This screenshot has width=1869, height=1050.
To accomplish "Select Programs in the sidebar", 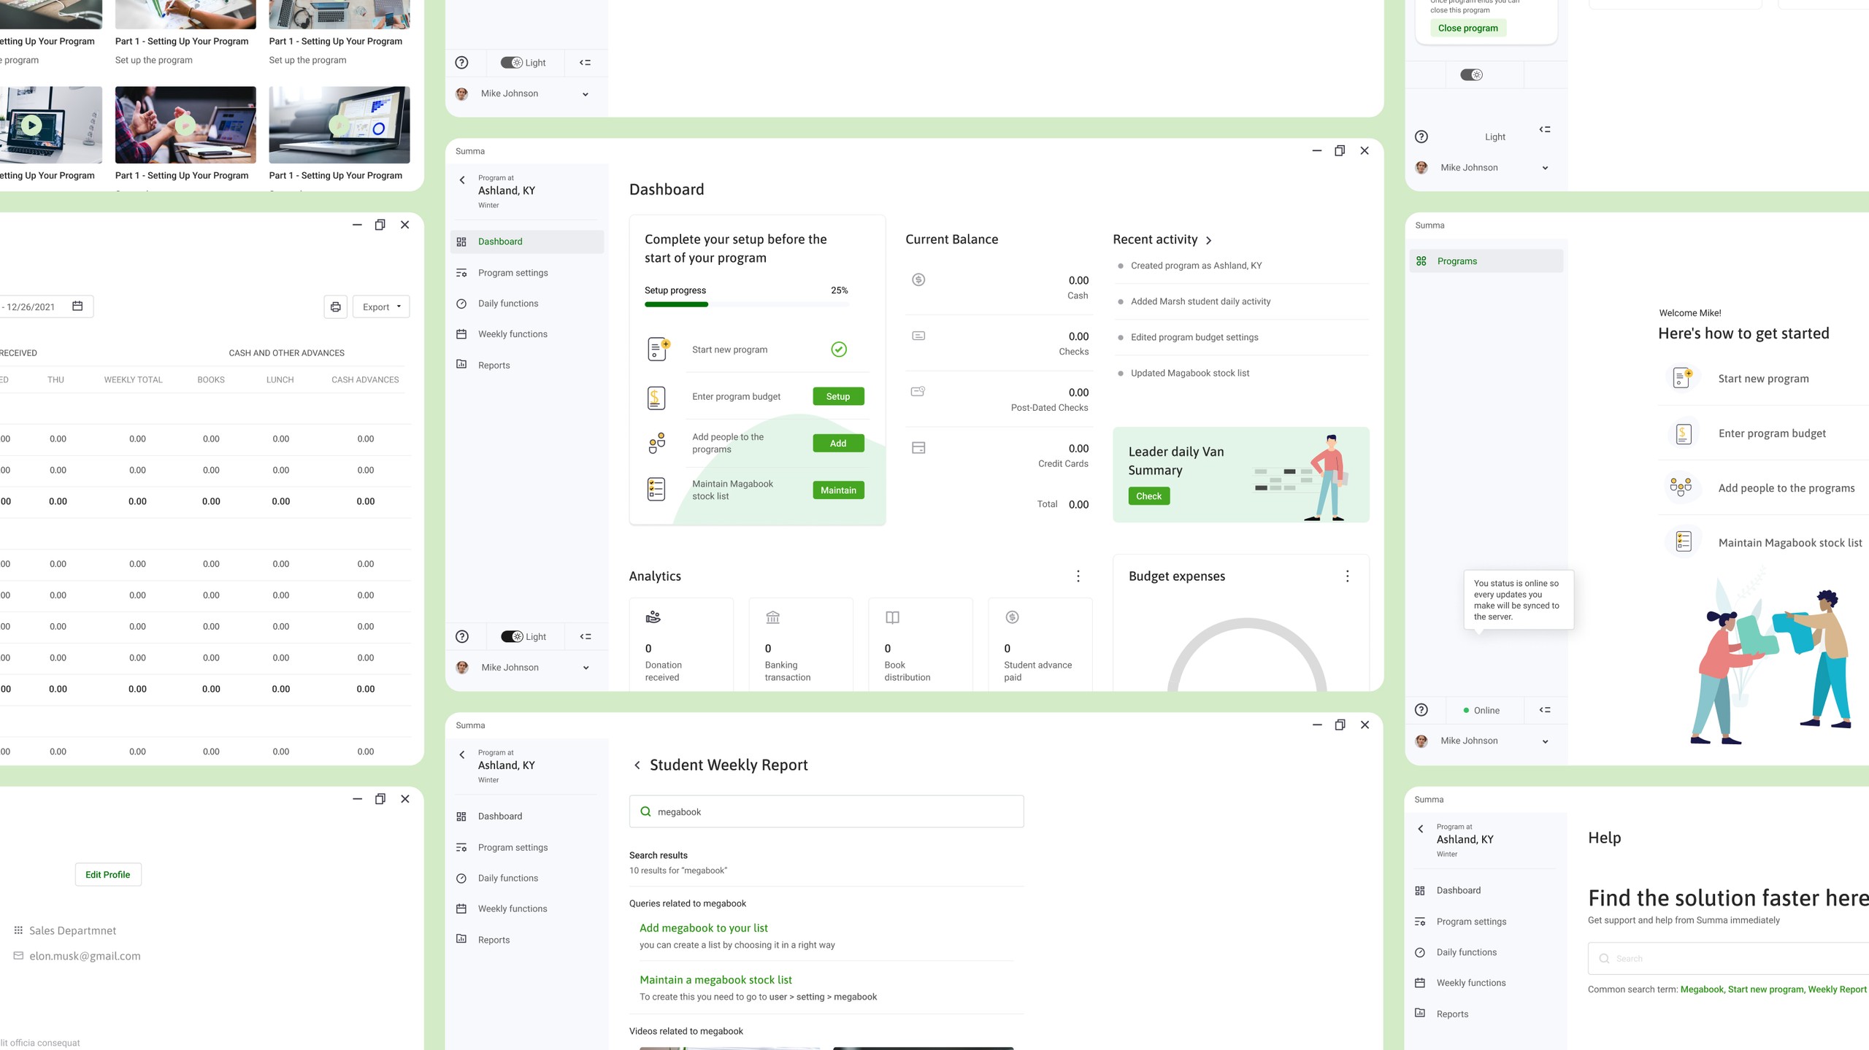I will click(x=1457, y=260).
